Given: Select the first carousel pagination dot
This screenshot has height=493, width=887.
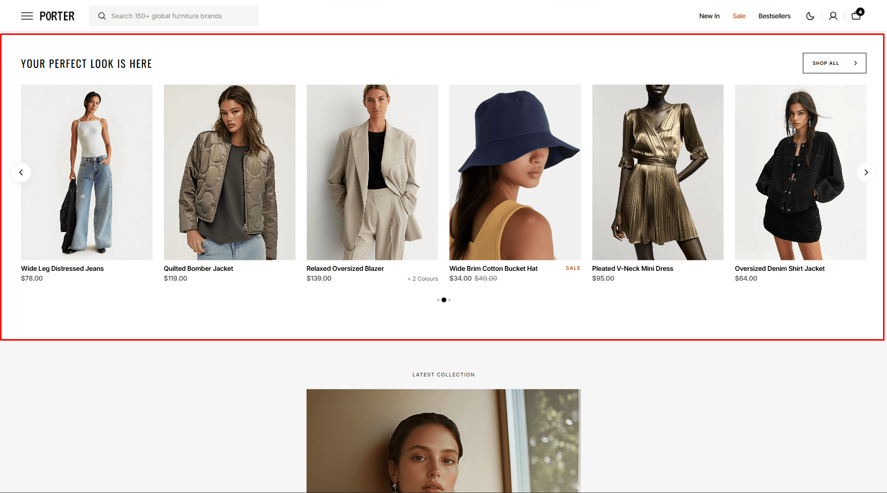Looking at the screenshot, I should (438, 300).
